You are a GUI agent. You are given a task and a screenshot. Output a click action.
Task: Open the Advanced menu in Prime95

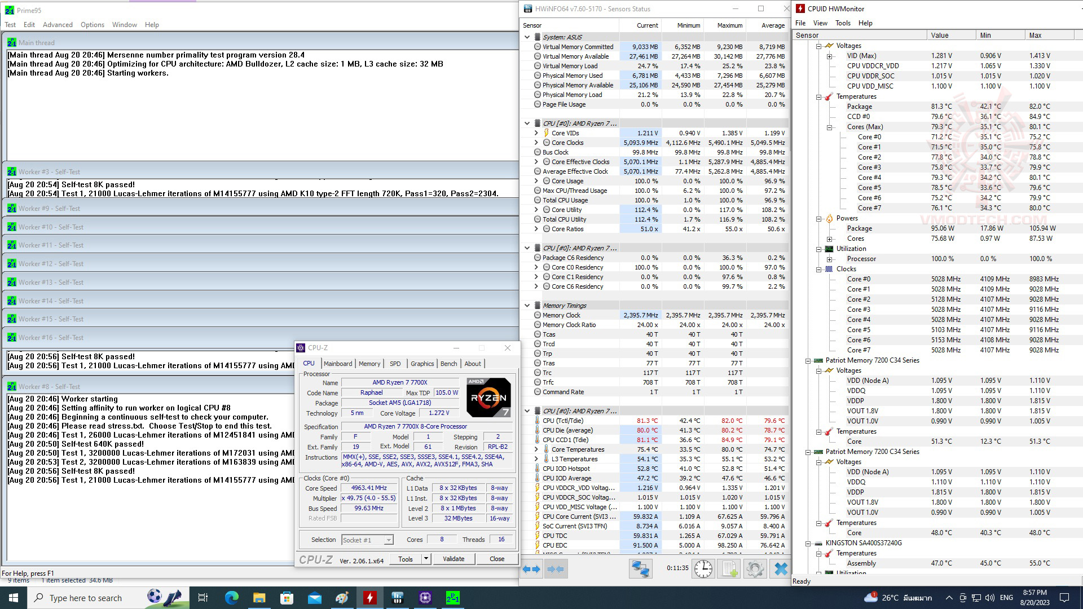coord(58,25)
